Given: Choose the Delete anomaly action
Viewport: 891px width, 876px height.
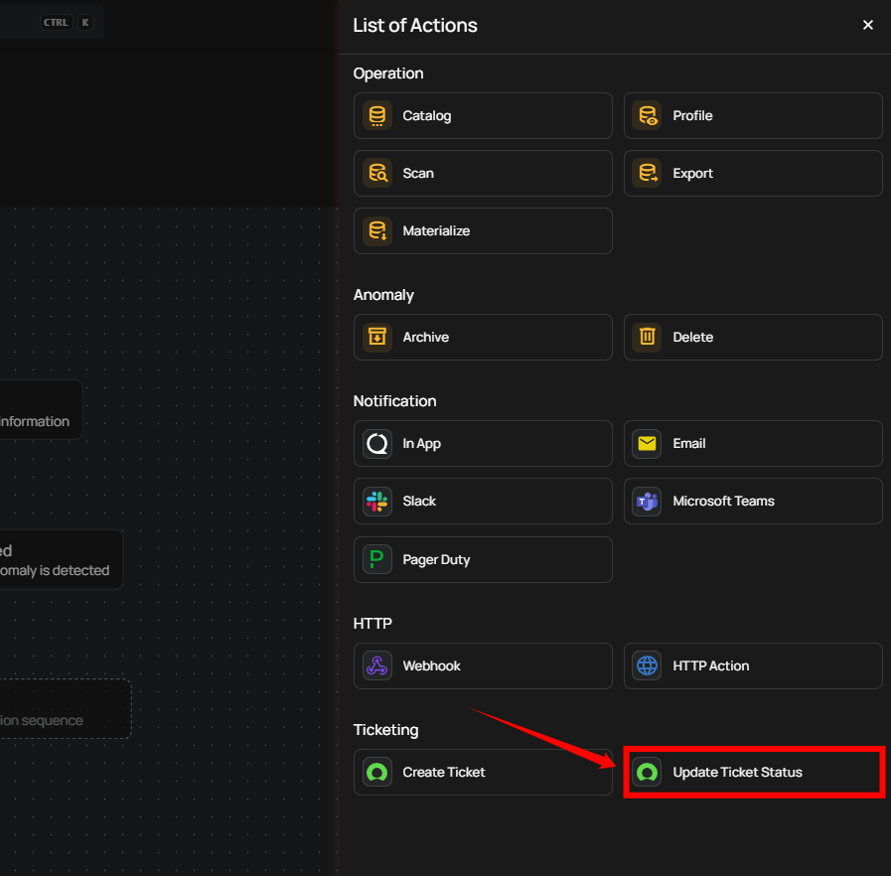Looking at the screenshot, I should tap(753, 338).
